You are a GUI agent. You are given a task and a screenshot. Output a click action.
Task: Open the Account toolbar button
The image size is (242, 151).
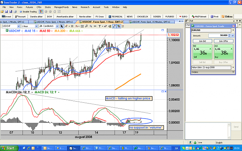[x=21, y=17]
